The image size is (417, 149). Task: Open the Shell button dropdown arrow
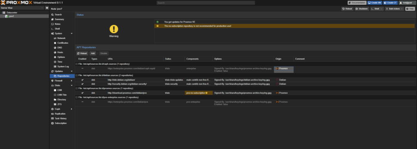coord(382,9)
